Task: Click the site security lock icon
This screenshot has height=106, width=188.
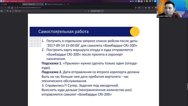Action: tap(18, 8)
